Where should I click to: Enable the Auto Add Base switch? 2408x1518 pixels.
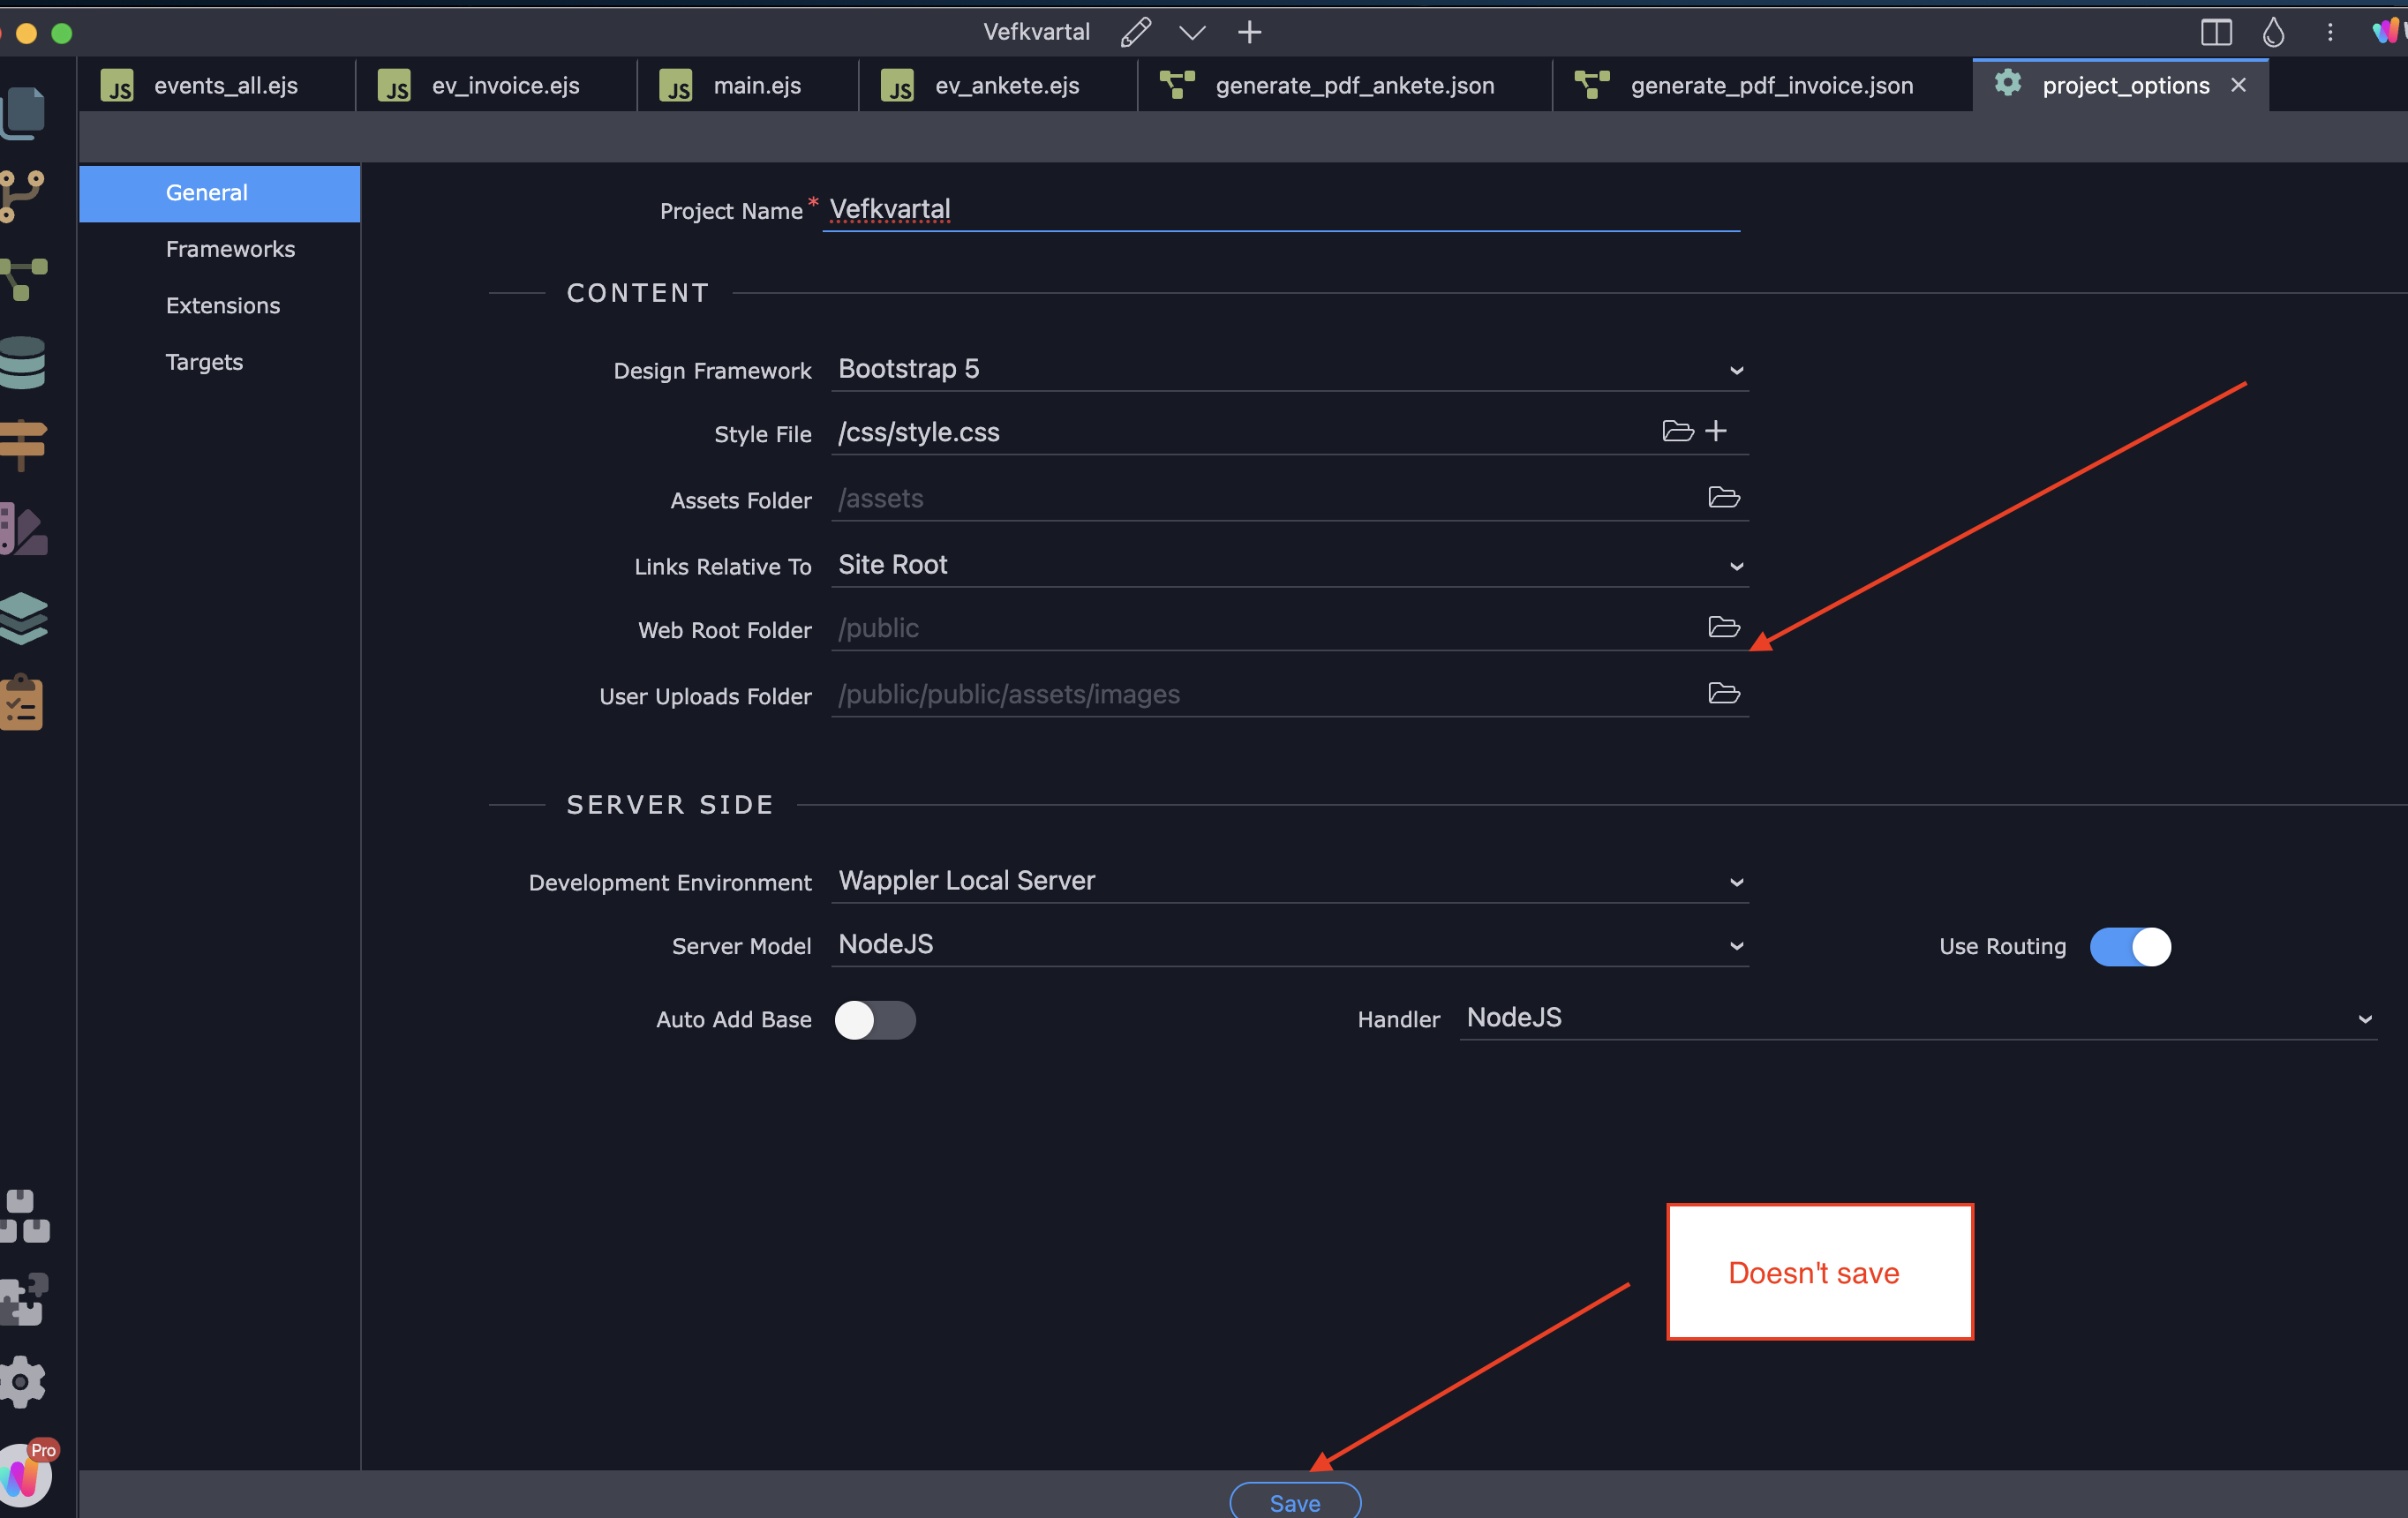875,1020
